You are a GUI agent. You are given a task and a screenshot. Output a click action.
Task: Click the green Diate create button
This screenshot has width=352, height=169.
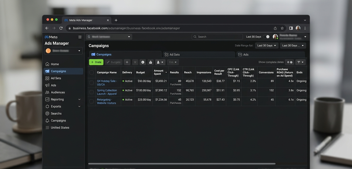pyautogui.click(x=96, y=62)
